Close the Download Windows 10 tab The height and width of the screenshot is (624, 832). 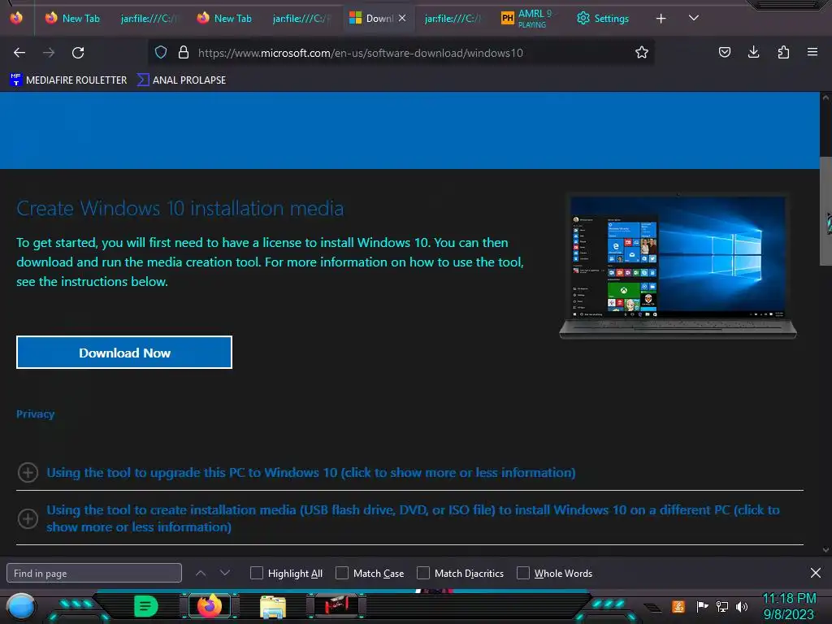pos(402,18)
